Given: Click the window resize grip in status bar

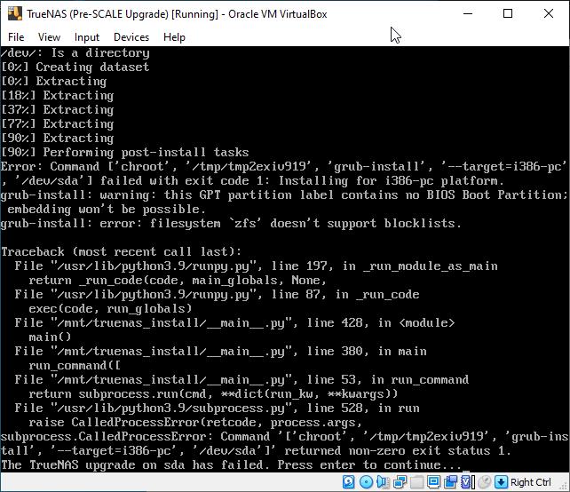Looking at the screenshot, I should tap(563, 486).
